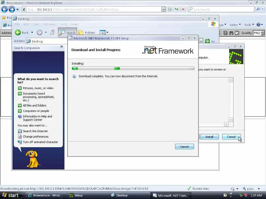Open the Tools menu in IE
266x199 pixels.
(x=249, y=25)
